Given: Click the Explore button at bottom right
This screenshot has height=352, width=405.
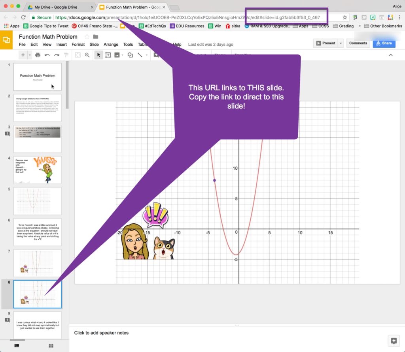Looking at the screenshot, I should tap(394, 341).
